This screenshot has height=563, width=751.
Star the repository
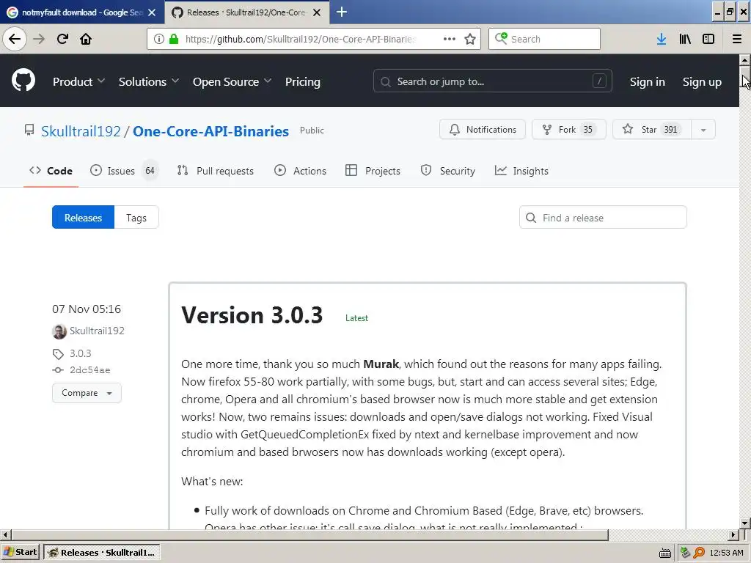click(652, 130)
